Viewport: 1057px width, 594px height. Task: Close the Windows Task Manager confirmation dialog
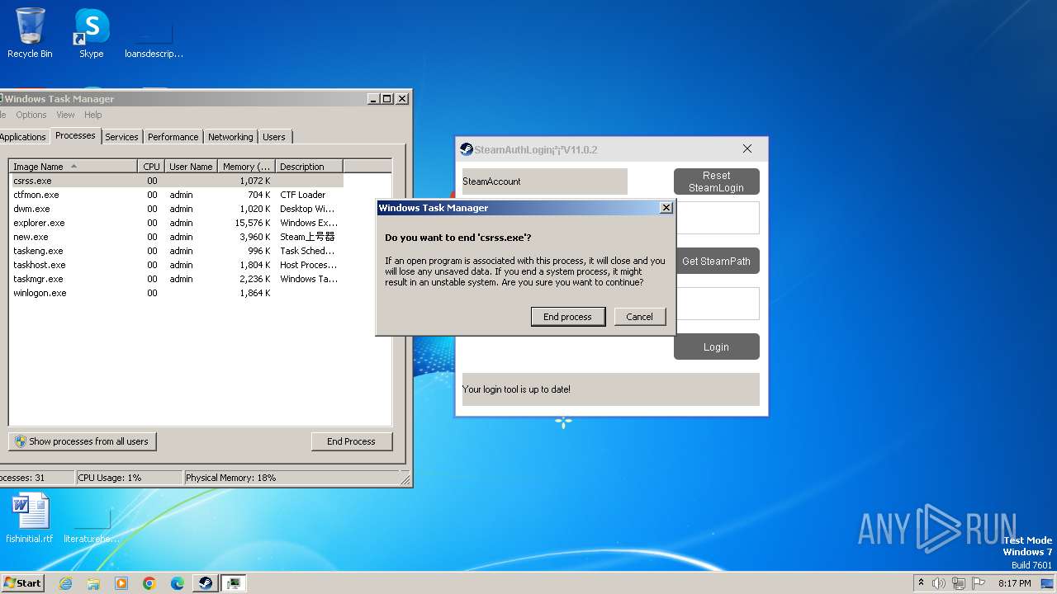pos(666,208)
